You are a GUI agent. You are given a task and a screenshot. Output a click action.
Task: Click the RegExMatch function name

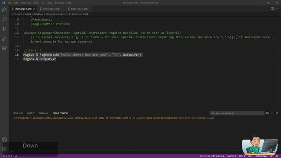pyautogui.click(x=49, y=54)
